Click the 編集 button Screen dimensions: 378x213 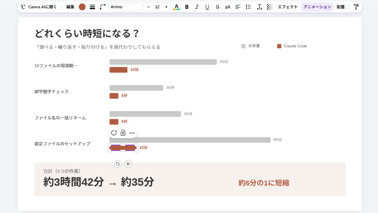click(70, 7)
